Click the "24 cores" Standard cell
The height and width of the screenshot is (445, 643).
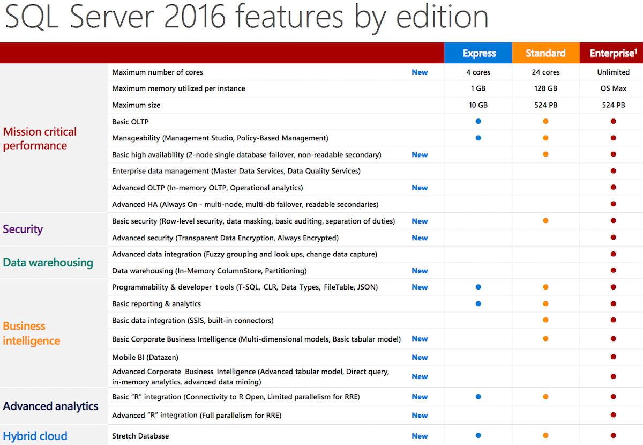545,72
